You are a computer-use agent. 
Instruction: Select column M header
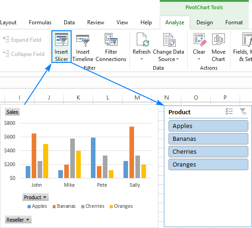(137, 97)
